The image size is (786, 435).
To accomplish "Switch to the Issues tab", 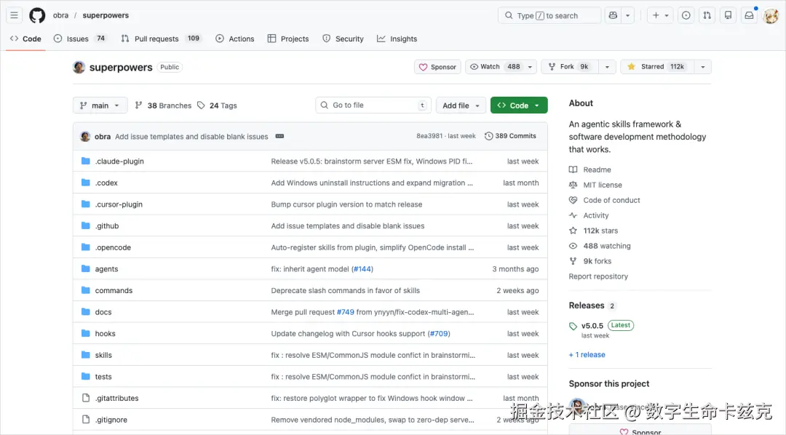I will pyautogui.click(x=80, y=39).
